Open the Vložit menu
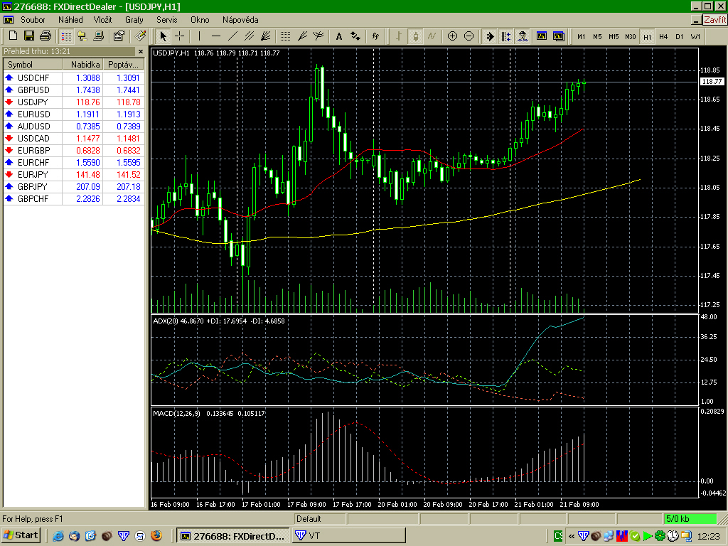 click(102, 19)
